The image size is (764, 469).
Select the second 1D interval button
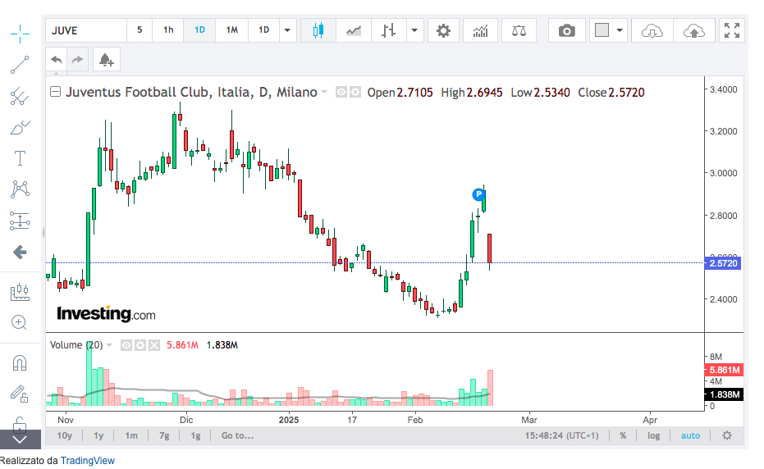coord(263,30)
